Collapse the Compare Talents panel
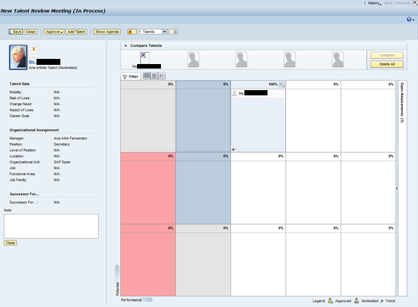418x307 pixels. point(126,46)
